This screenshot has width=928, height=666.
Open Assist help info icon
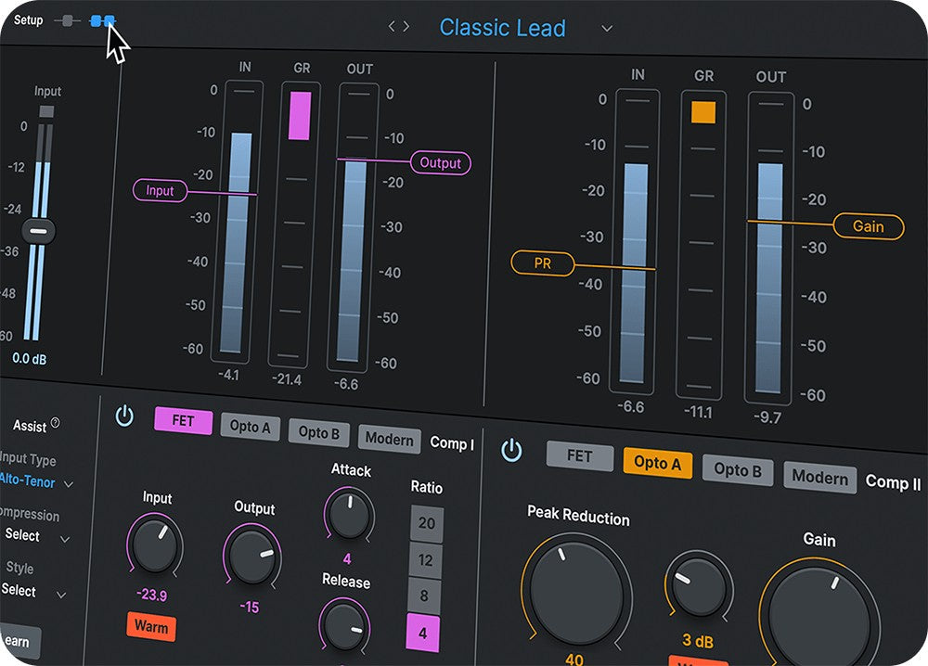[55, 422]
